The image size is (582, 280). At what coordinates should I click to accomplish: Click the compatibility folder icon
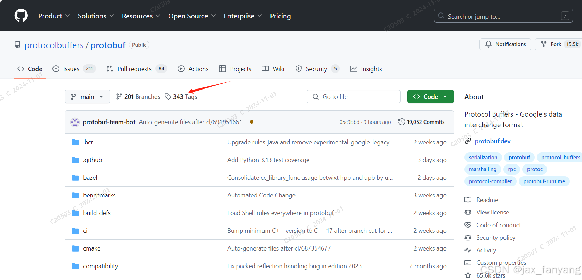click(x=75, y=266)
